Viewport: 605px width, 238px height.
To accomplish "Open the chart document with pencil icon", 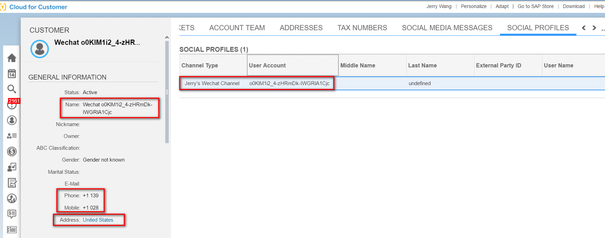I will tap(12, 183).
